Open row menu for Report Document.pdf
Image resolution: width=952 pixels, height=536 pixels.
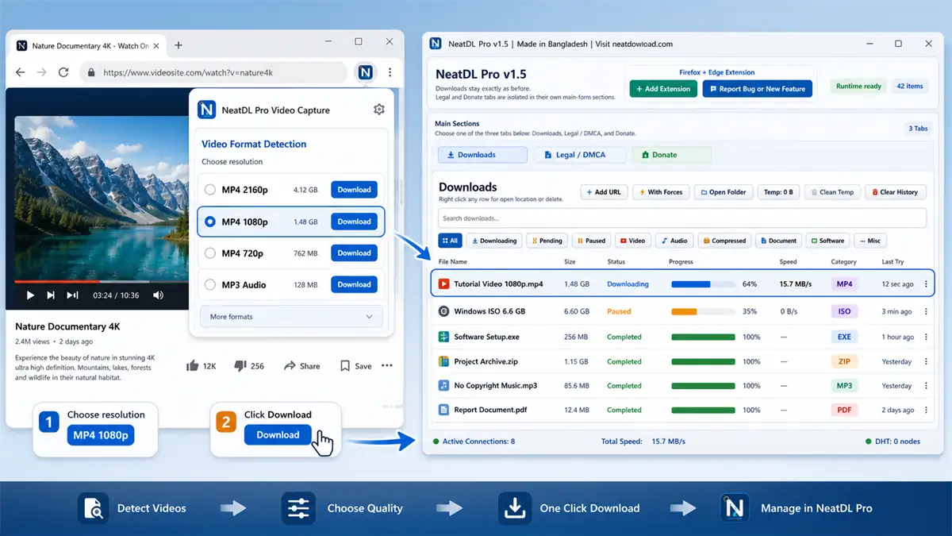pos(926,411)
